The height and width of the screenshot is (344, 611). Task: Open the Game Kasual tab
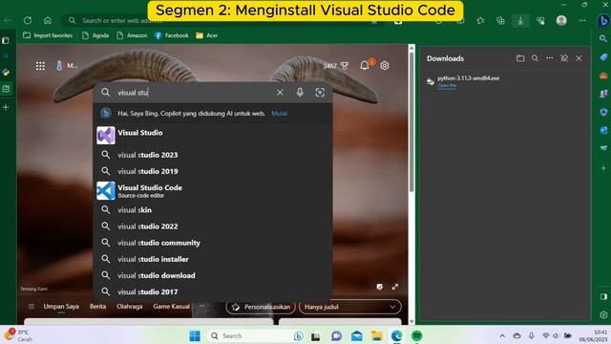click(172, 307)
